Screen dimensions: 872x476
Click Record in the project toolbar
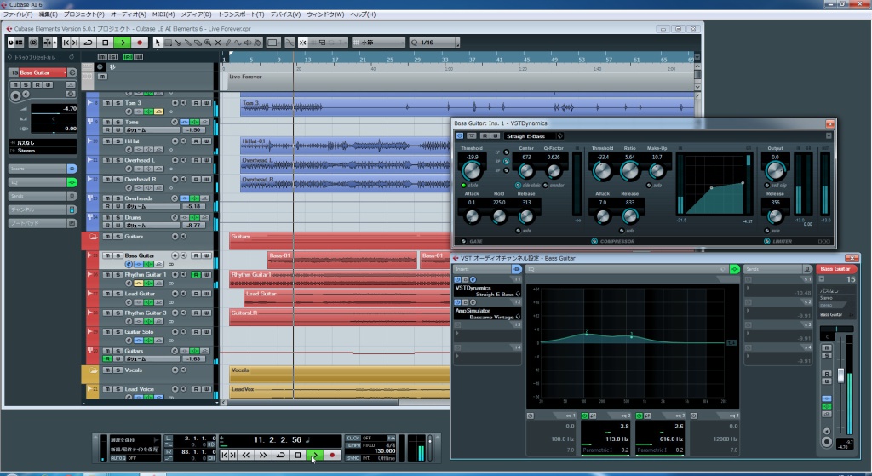(140, 43)
